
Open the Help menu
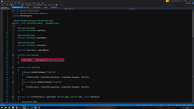pos(43,3)
